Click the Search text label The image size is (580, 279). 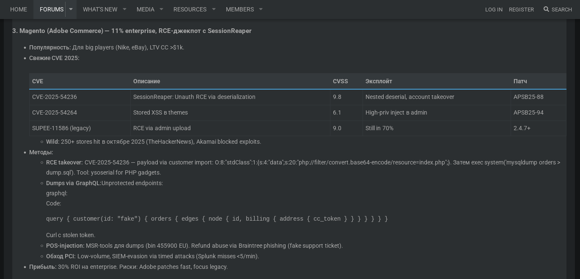click(x=561, y=9)
